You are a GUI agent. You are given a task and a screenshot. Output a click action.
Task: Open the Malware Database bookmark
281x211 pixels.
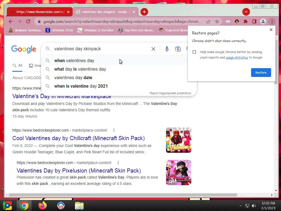pyautogui.click(x=25, y=30)
